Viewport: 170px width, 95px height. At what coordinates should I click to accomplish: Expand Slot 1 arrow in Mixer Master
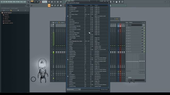point(126,28)
